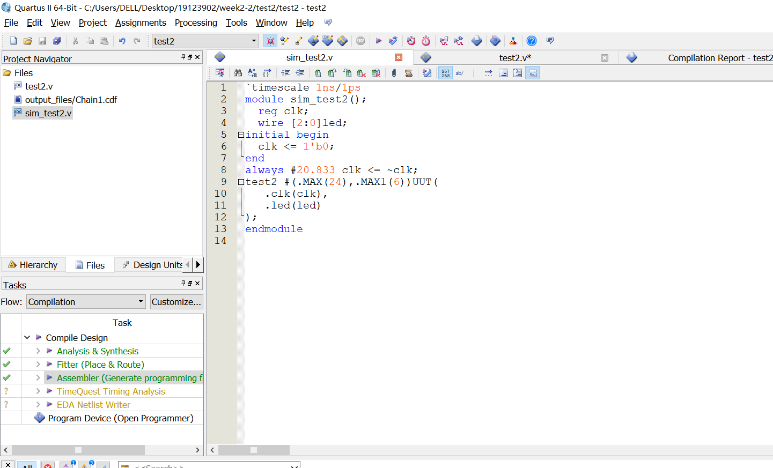The image size is (773, 468).
Task: Start Compilation with play arrow icon
Action: 379,41
